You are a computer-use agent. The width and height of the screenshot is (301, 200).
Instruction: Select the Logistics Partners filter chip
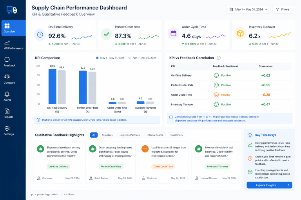click(130, 135)
